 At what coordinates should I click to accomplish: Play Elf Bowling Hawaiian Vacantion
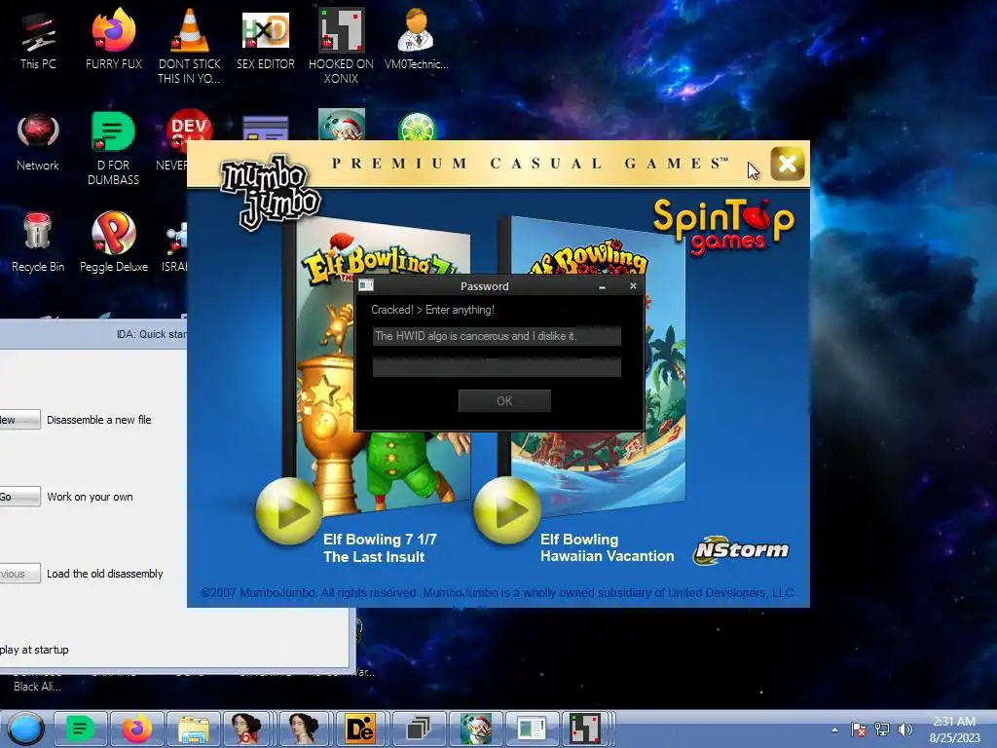click(x=506, y=510)
